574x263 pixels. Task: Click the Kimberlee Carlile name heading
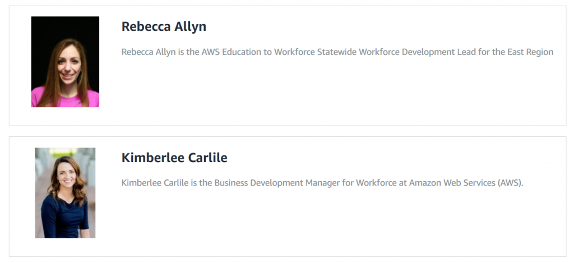174,158
